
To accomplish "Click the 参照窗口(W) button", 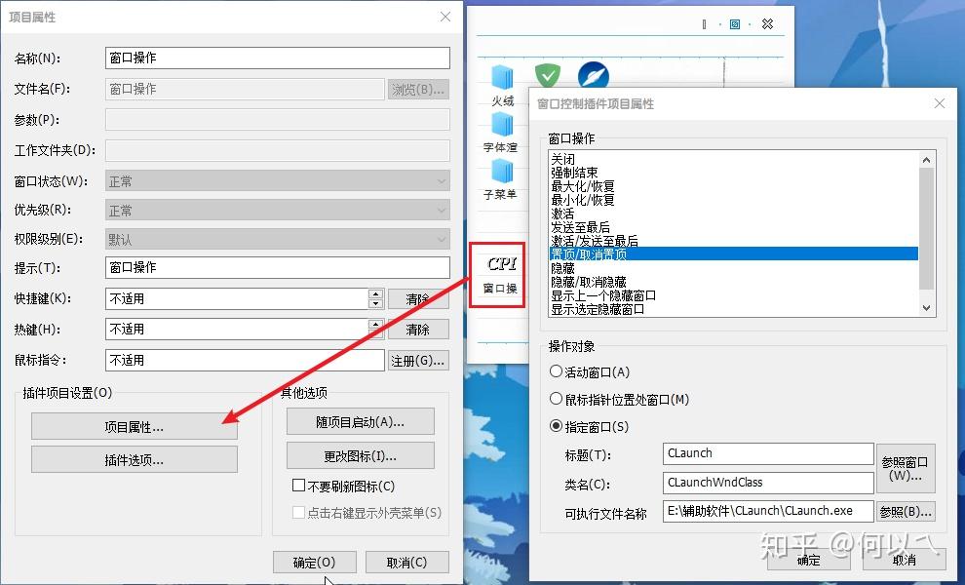I will tap(906, 468).
